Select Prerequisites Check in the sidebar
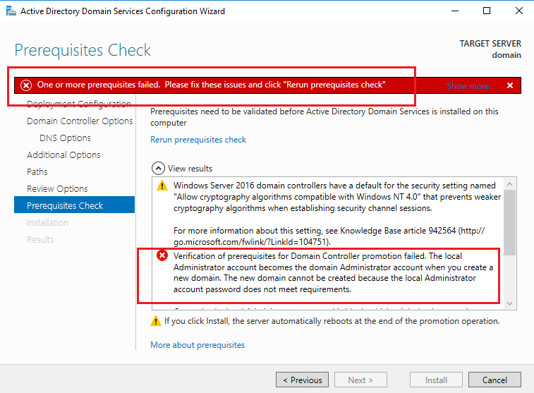This screenshot has height=393, width=534. point(65,205)
